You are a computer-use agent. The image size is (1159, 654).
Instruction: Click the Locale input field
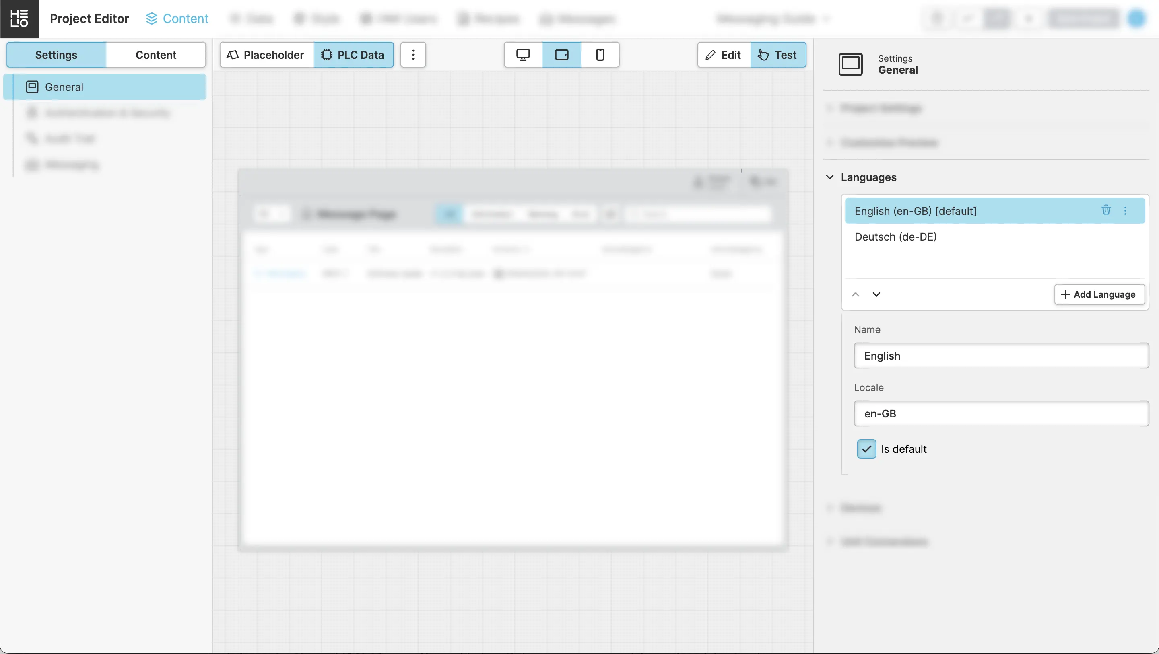tap(1000, 413)
